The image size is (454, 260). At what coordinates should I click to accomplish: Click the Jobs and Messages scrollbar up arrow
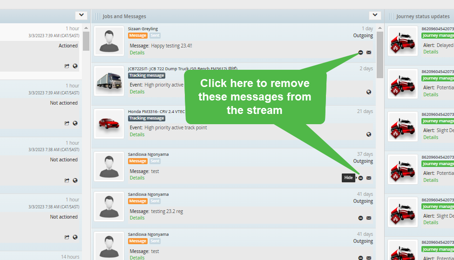coord(380,28)
